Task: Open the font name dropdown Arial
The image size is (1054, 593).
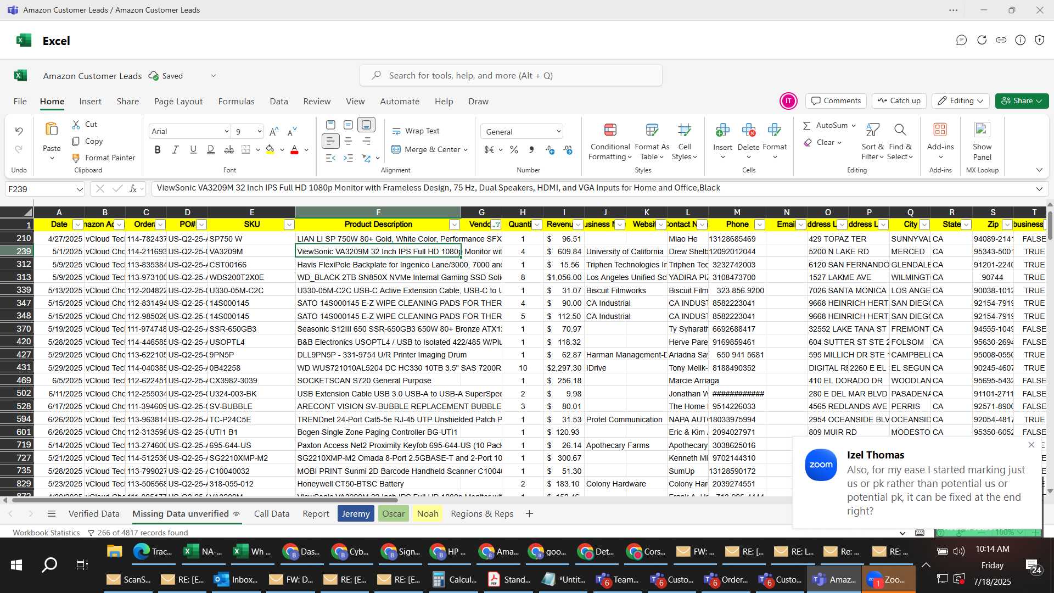Action: click(x=226, y=132)
